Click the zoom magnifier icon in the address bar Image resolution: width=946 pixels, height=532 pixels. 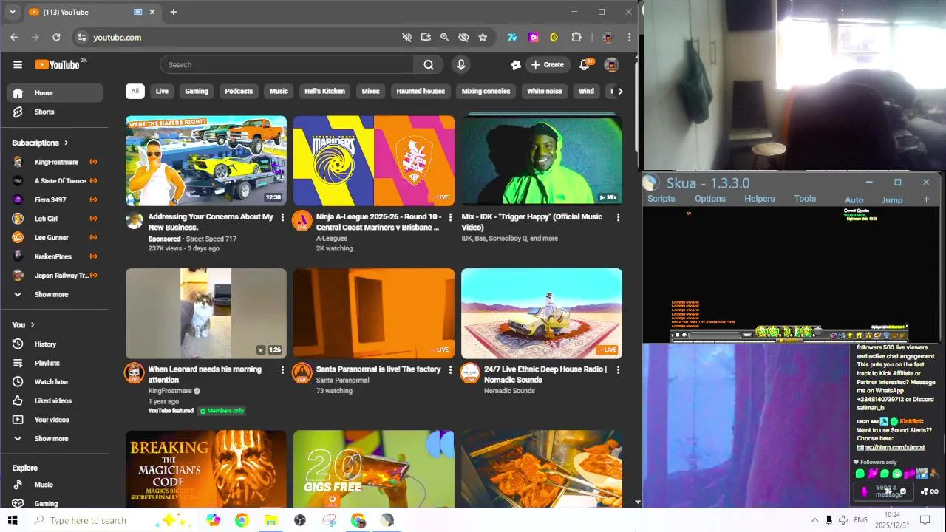(x=444, y=37)
